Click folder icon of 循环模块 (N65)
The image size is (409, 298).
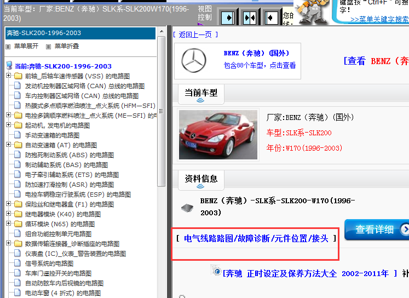(18, 224)
